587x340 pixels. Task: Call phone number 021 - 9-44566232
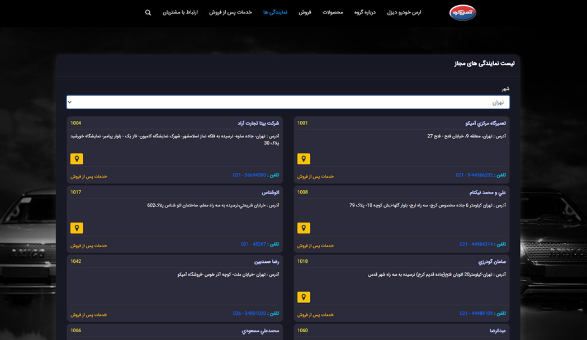[x=474, y=175]
